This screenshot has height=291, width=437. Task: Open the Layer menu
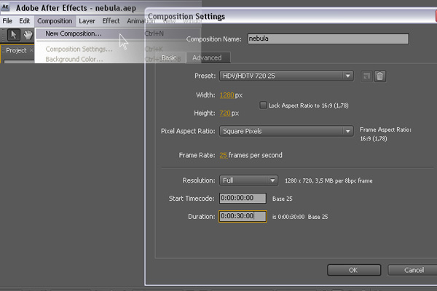click(87, 21)
